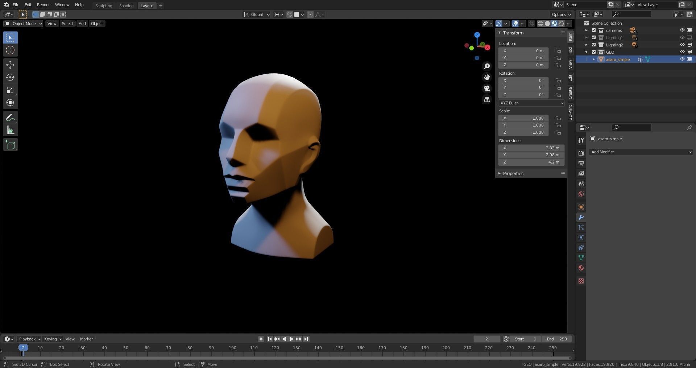Select the 3D Cursor tool
The width and height of the screenshot is (696, 368).
pos(10,50)
